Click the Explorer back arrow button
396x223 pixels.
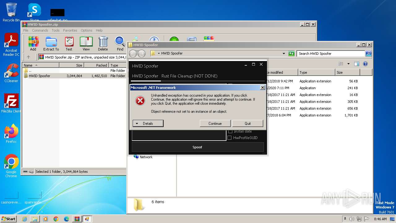pyautogui.click(x=133, y=54)
